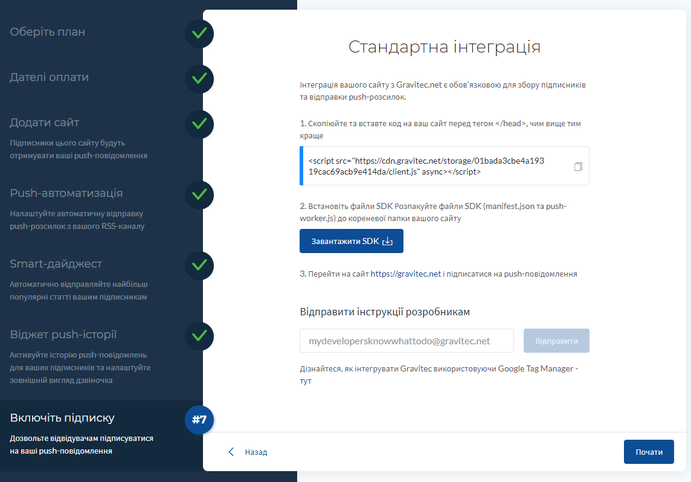Click text 'Налаштуйте автоматичну відправку'
691x482 pixels.
[77, 214]
